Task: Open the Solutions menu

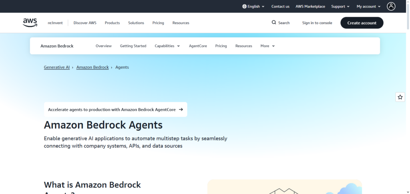Action: [x=136, y=23]
